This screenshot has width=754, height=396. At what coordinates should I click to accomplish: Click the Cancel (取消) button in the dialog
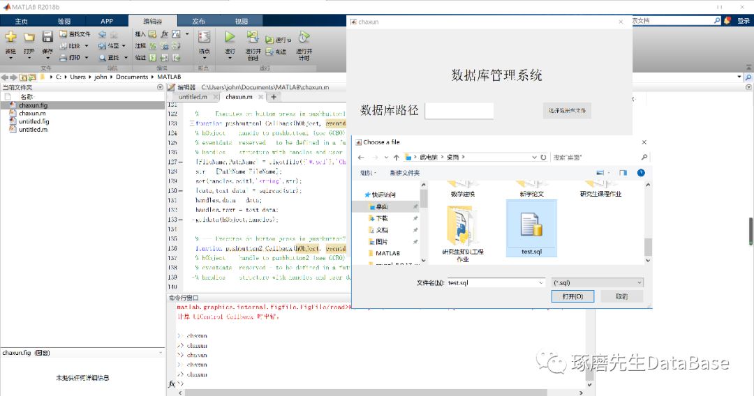622,296
